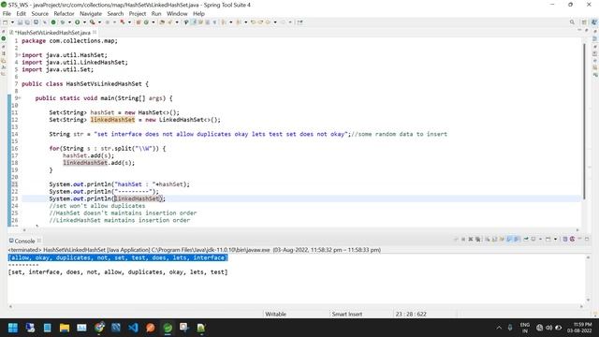Open Visual Studio Code from the taskbar
The height and width of the screenshot is (337, 599).
pos(133,328)
